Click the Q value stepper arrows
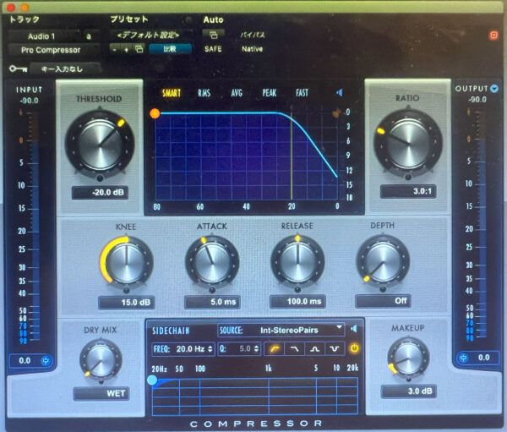This screenshot has width=507, height=432. click(x=256, y=349)
